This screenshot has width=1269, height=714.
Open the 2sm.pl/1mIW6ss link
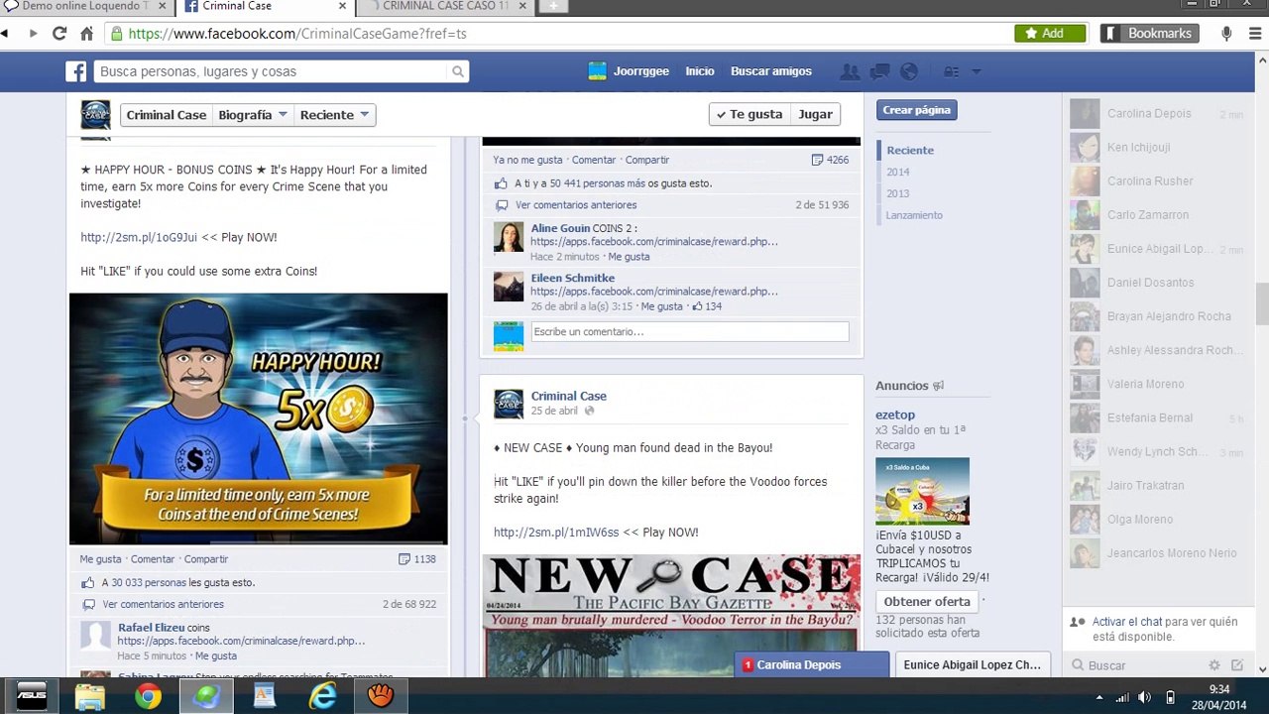tap(556, 533)
